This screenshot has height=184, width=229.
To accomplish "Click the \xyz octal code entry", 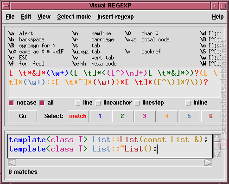I will click(x=147, y=39).
